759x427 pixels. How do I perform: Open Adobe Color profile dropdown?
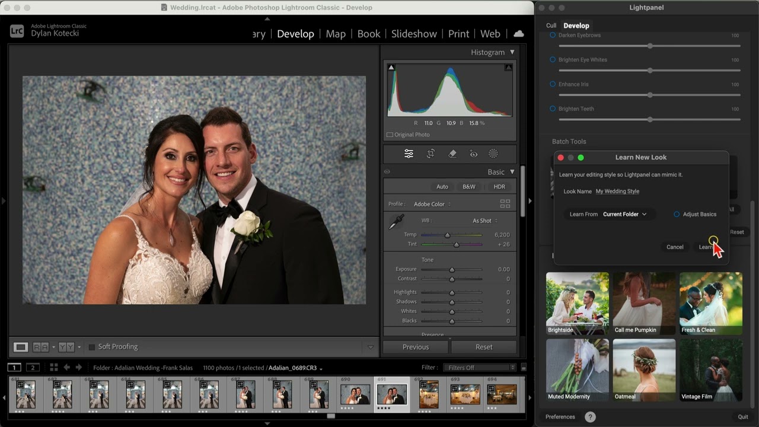point(432,204)
